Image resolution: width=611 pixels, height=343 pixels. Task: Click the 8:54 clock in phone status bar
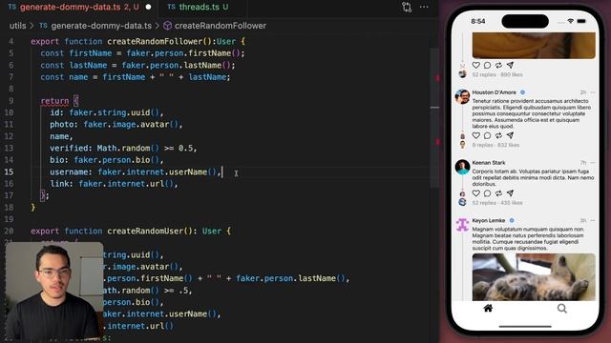point(478,21)
